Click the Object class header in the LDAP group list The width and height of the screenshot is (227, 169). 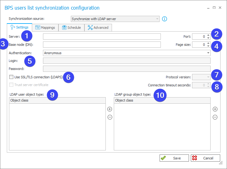coord(162,100)
